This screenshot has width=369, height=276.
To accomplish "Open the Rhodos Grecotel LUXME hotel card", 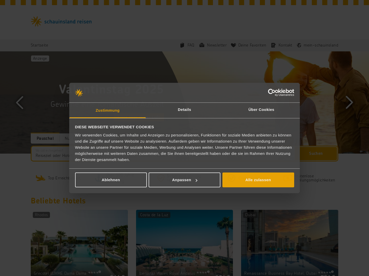I will [x=79, y=243].
